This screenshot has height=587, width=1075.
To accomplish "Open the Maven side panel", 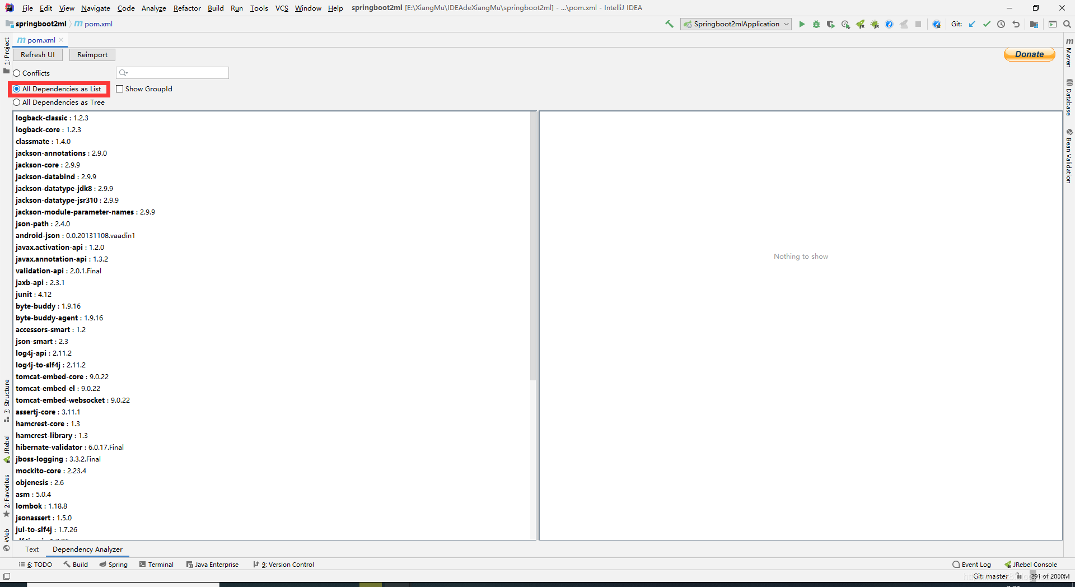I will click(1069, 53).
